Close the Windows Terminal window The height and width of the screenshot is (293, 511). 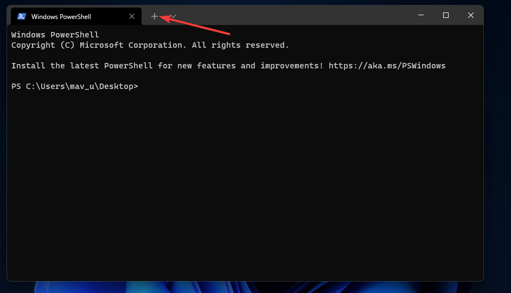(471, 16)
